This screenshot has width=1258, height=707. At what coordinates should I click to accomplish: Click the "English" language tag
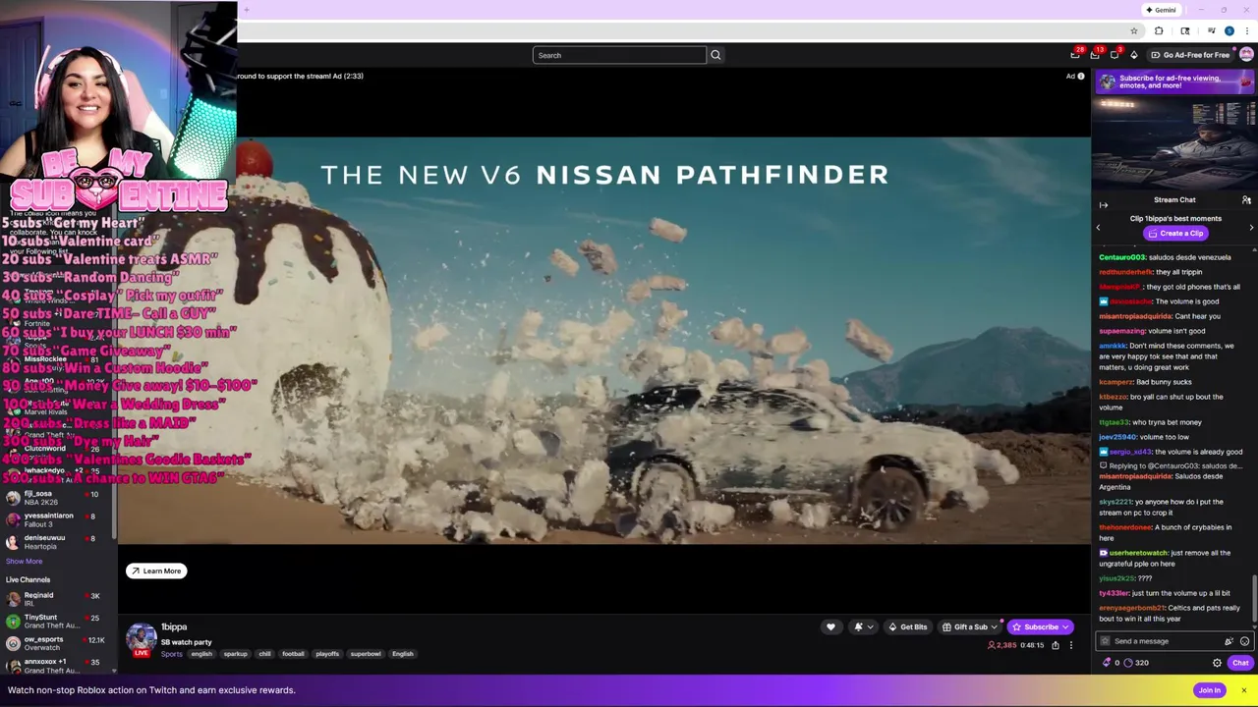pyautogui.click(x=403, y=654)
